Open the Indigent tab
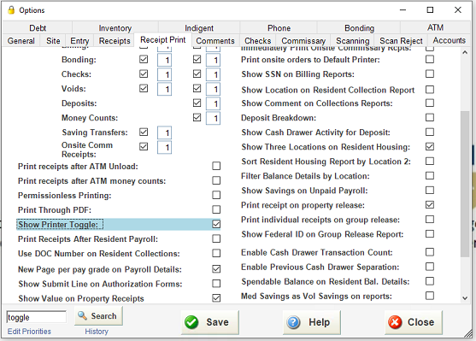Screen dimensions: 476x341 tap(199, 28)
